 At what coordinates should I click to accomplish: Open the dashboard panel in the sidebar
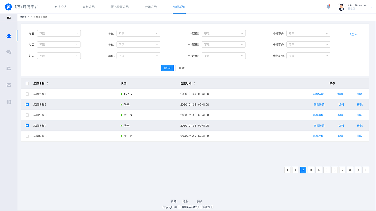[x=9, y=36]
